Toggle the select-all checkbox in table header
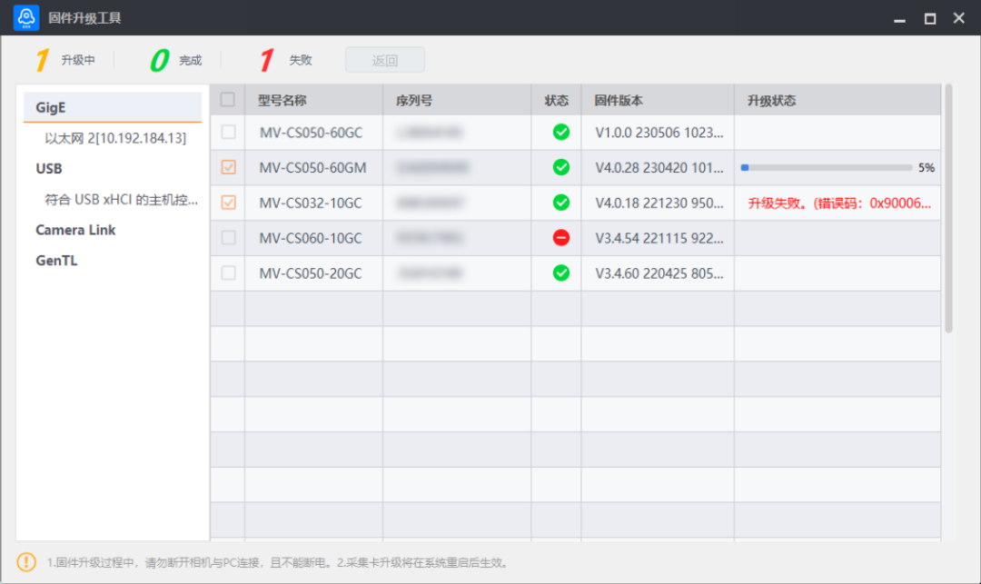Viewport: 981px width, 584px height. 228,100
